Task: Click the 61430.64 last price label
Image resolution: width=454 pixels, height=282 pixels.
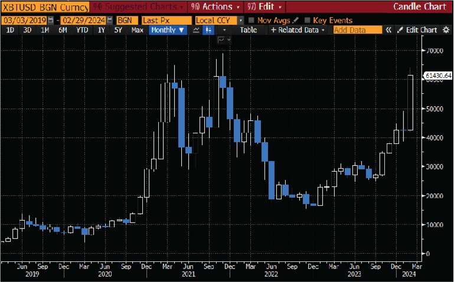Action: [x=439, y=76]
